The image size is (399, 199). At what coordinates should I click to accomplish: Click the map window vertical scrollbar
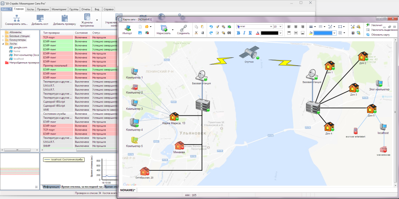[x=395, y=113]
